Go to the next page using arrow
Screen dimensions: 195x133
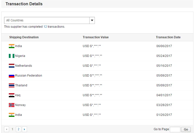click(24, 129)
